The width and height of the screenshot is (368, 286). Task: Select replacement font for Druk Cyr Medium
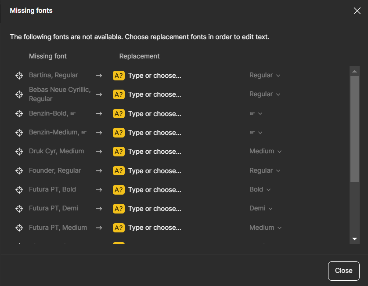click(155, 152)
